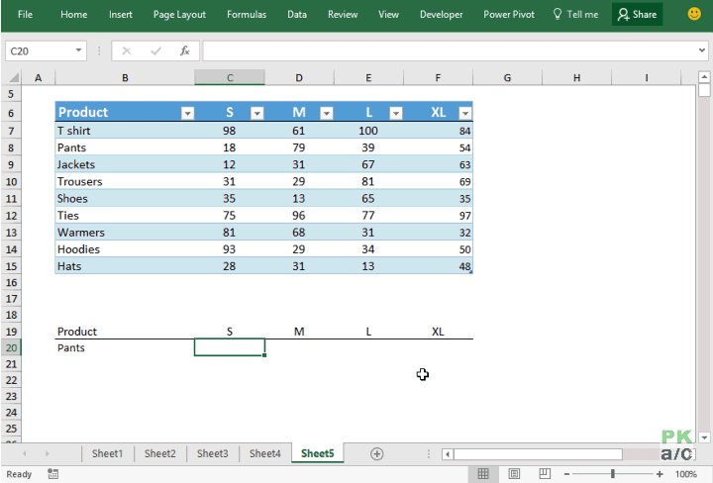Select column G header
This screenshot has height=483, width=713.
(x=507, y=78)
